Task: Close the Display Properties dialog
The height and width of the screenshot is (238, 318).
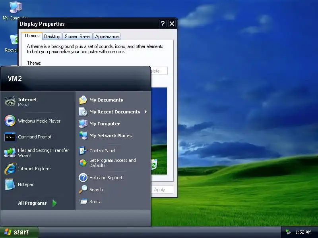Action: pos(172,24)
